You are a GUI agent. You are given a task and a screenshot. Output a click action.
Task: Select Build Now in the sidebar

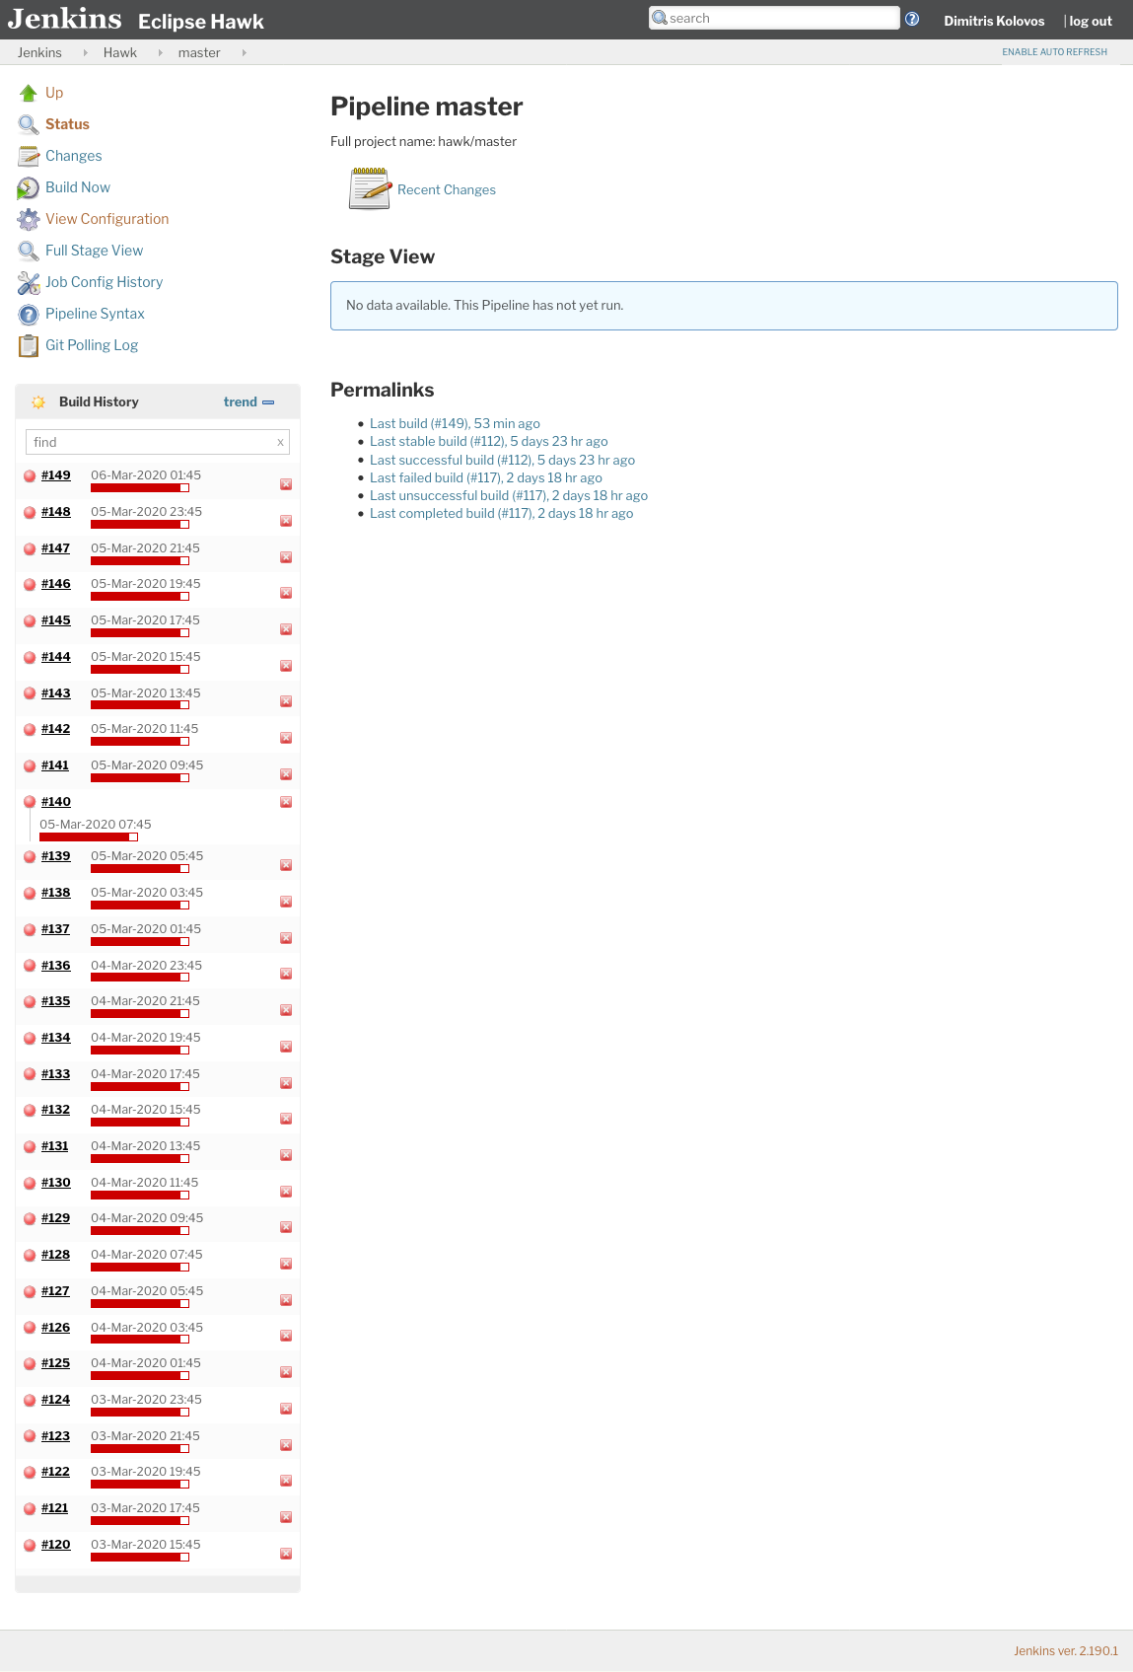pos(78,187)
